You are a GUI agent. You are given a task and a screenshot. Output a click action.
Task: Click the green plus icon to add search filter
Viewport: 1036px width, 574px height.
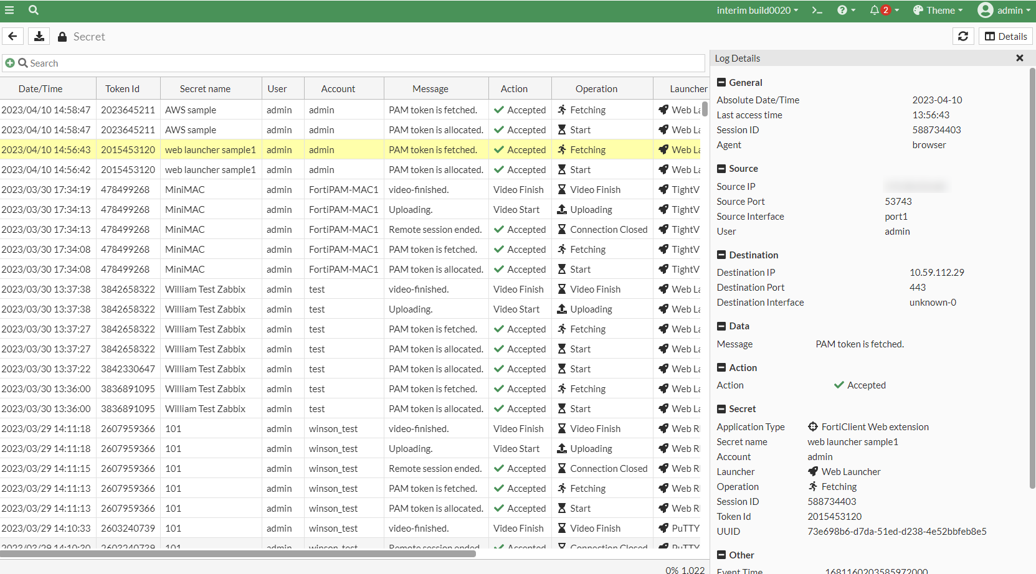[9, 63]
